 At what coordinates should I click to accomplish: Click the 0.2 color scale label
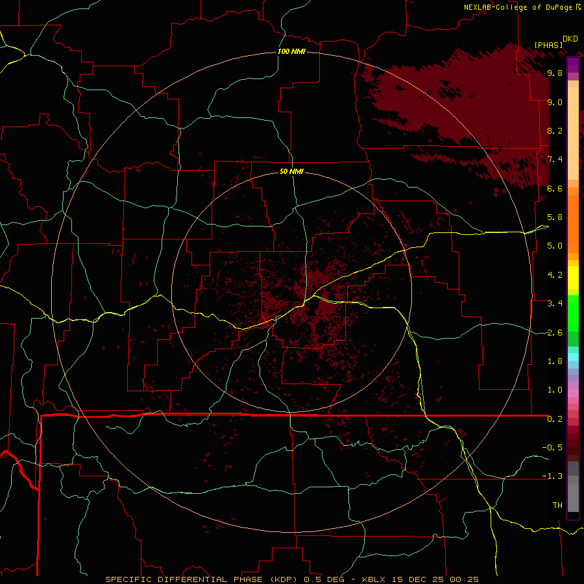pyautogui.click(x=555, y=419)
